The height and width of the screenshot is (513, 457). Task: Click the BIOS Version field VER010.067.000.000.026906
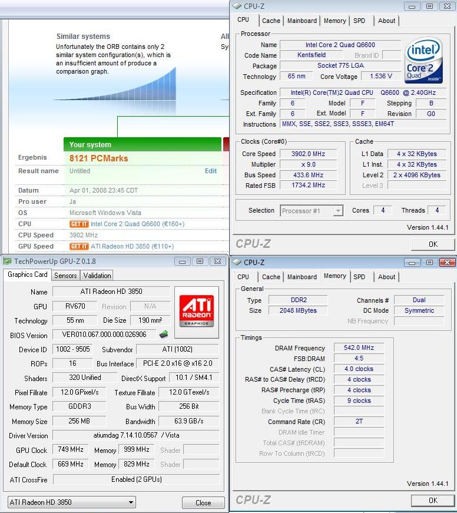pos(104,335)
